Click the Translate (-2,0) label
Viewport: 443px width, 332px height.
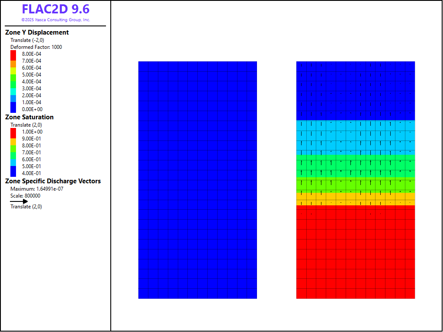(x=27, y=40)
